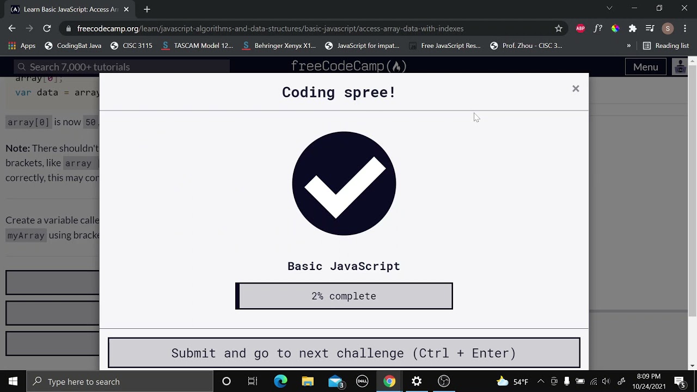This screenshot has height=392, width=697.
Task: Open the Chrome profile avatar
Action: click(668, 28)
